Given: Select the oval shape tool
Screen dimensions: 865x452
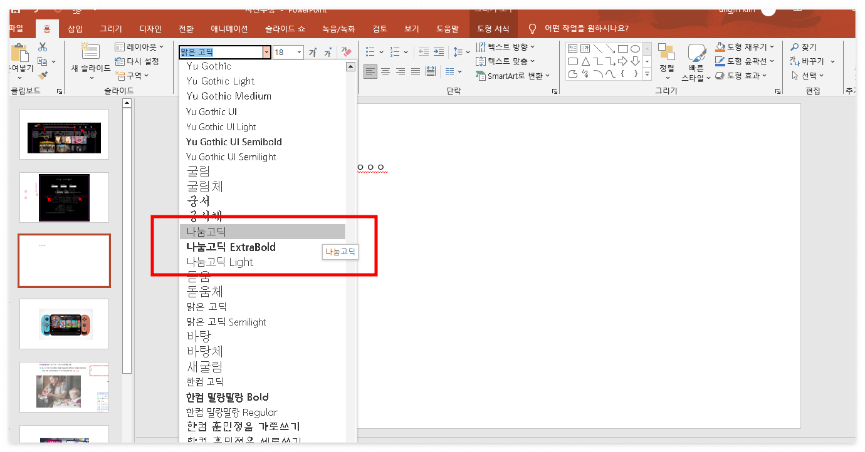Looking at the screenshot, I should [x=635, y=49].
